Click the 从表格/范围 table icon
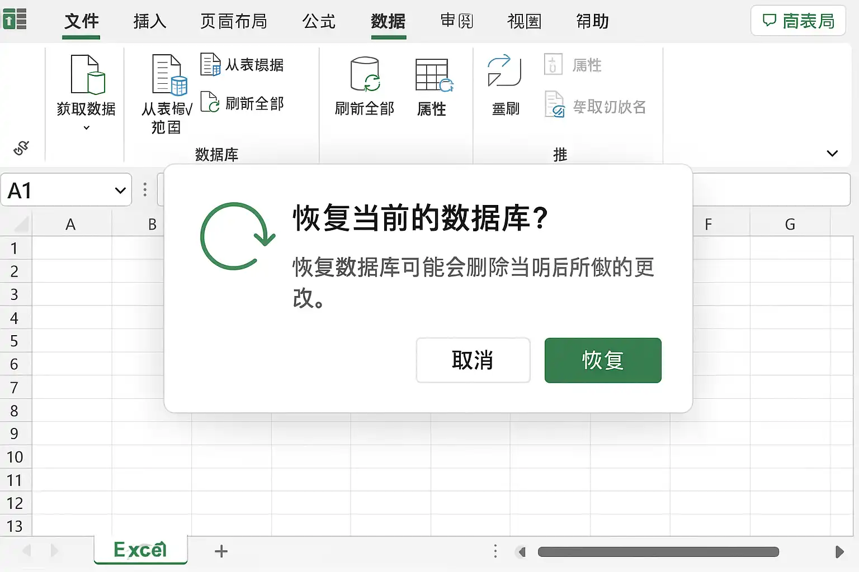 (x=169, y=75)
